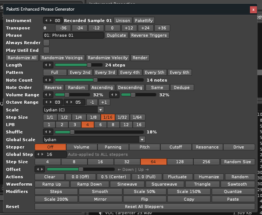This screenshot has height=215, width=262.
Task: Click the Copy modifier button
Action: (x=189, y=199)
